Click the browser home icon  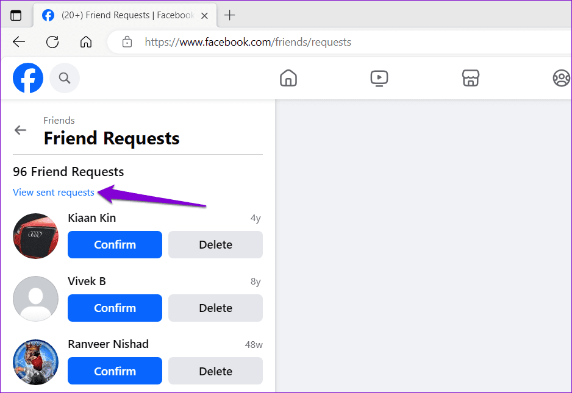coord(86,42)
